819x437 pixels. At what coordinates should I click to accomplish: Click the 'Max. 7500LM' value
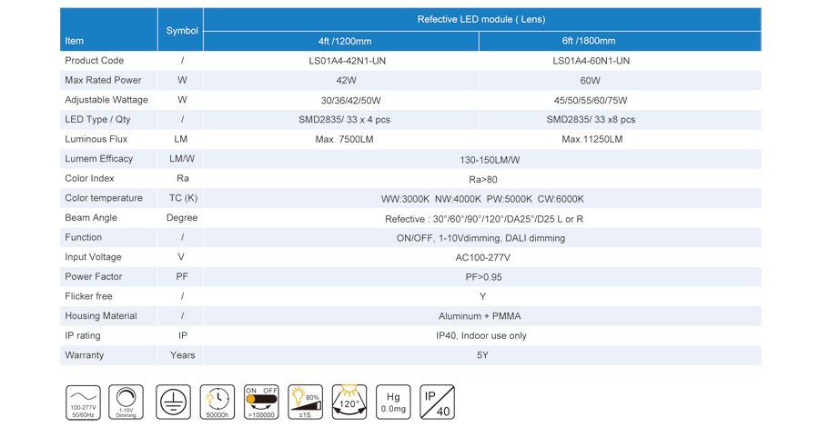344,140
